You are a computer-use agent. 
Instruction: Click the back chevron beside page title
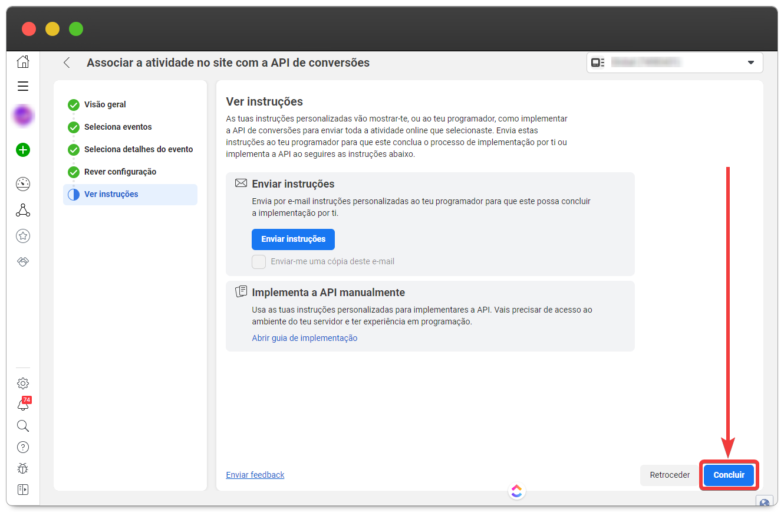click(x=67, y=63)
